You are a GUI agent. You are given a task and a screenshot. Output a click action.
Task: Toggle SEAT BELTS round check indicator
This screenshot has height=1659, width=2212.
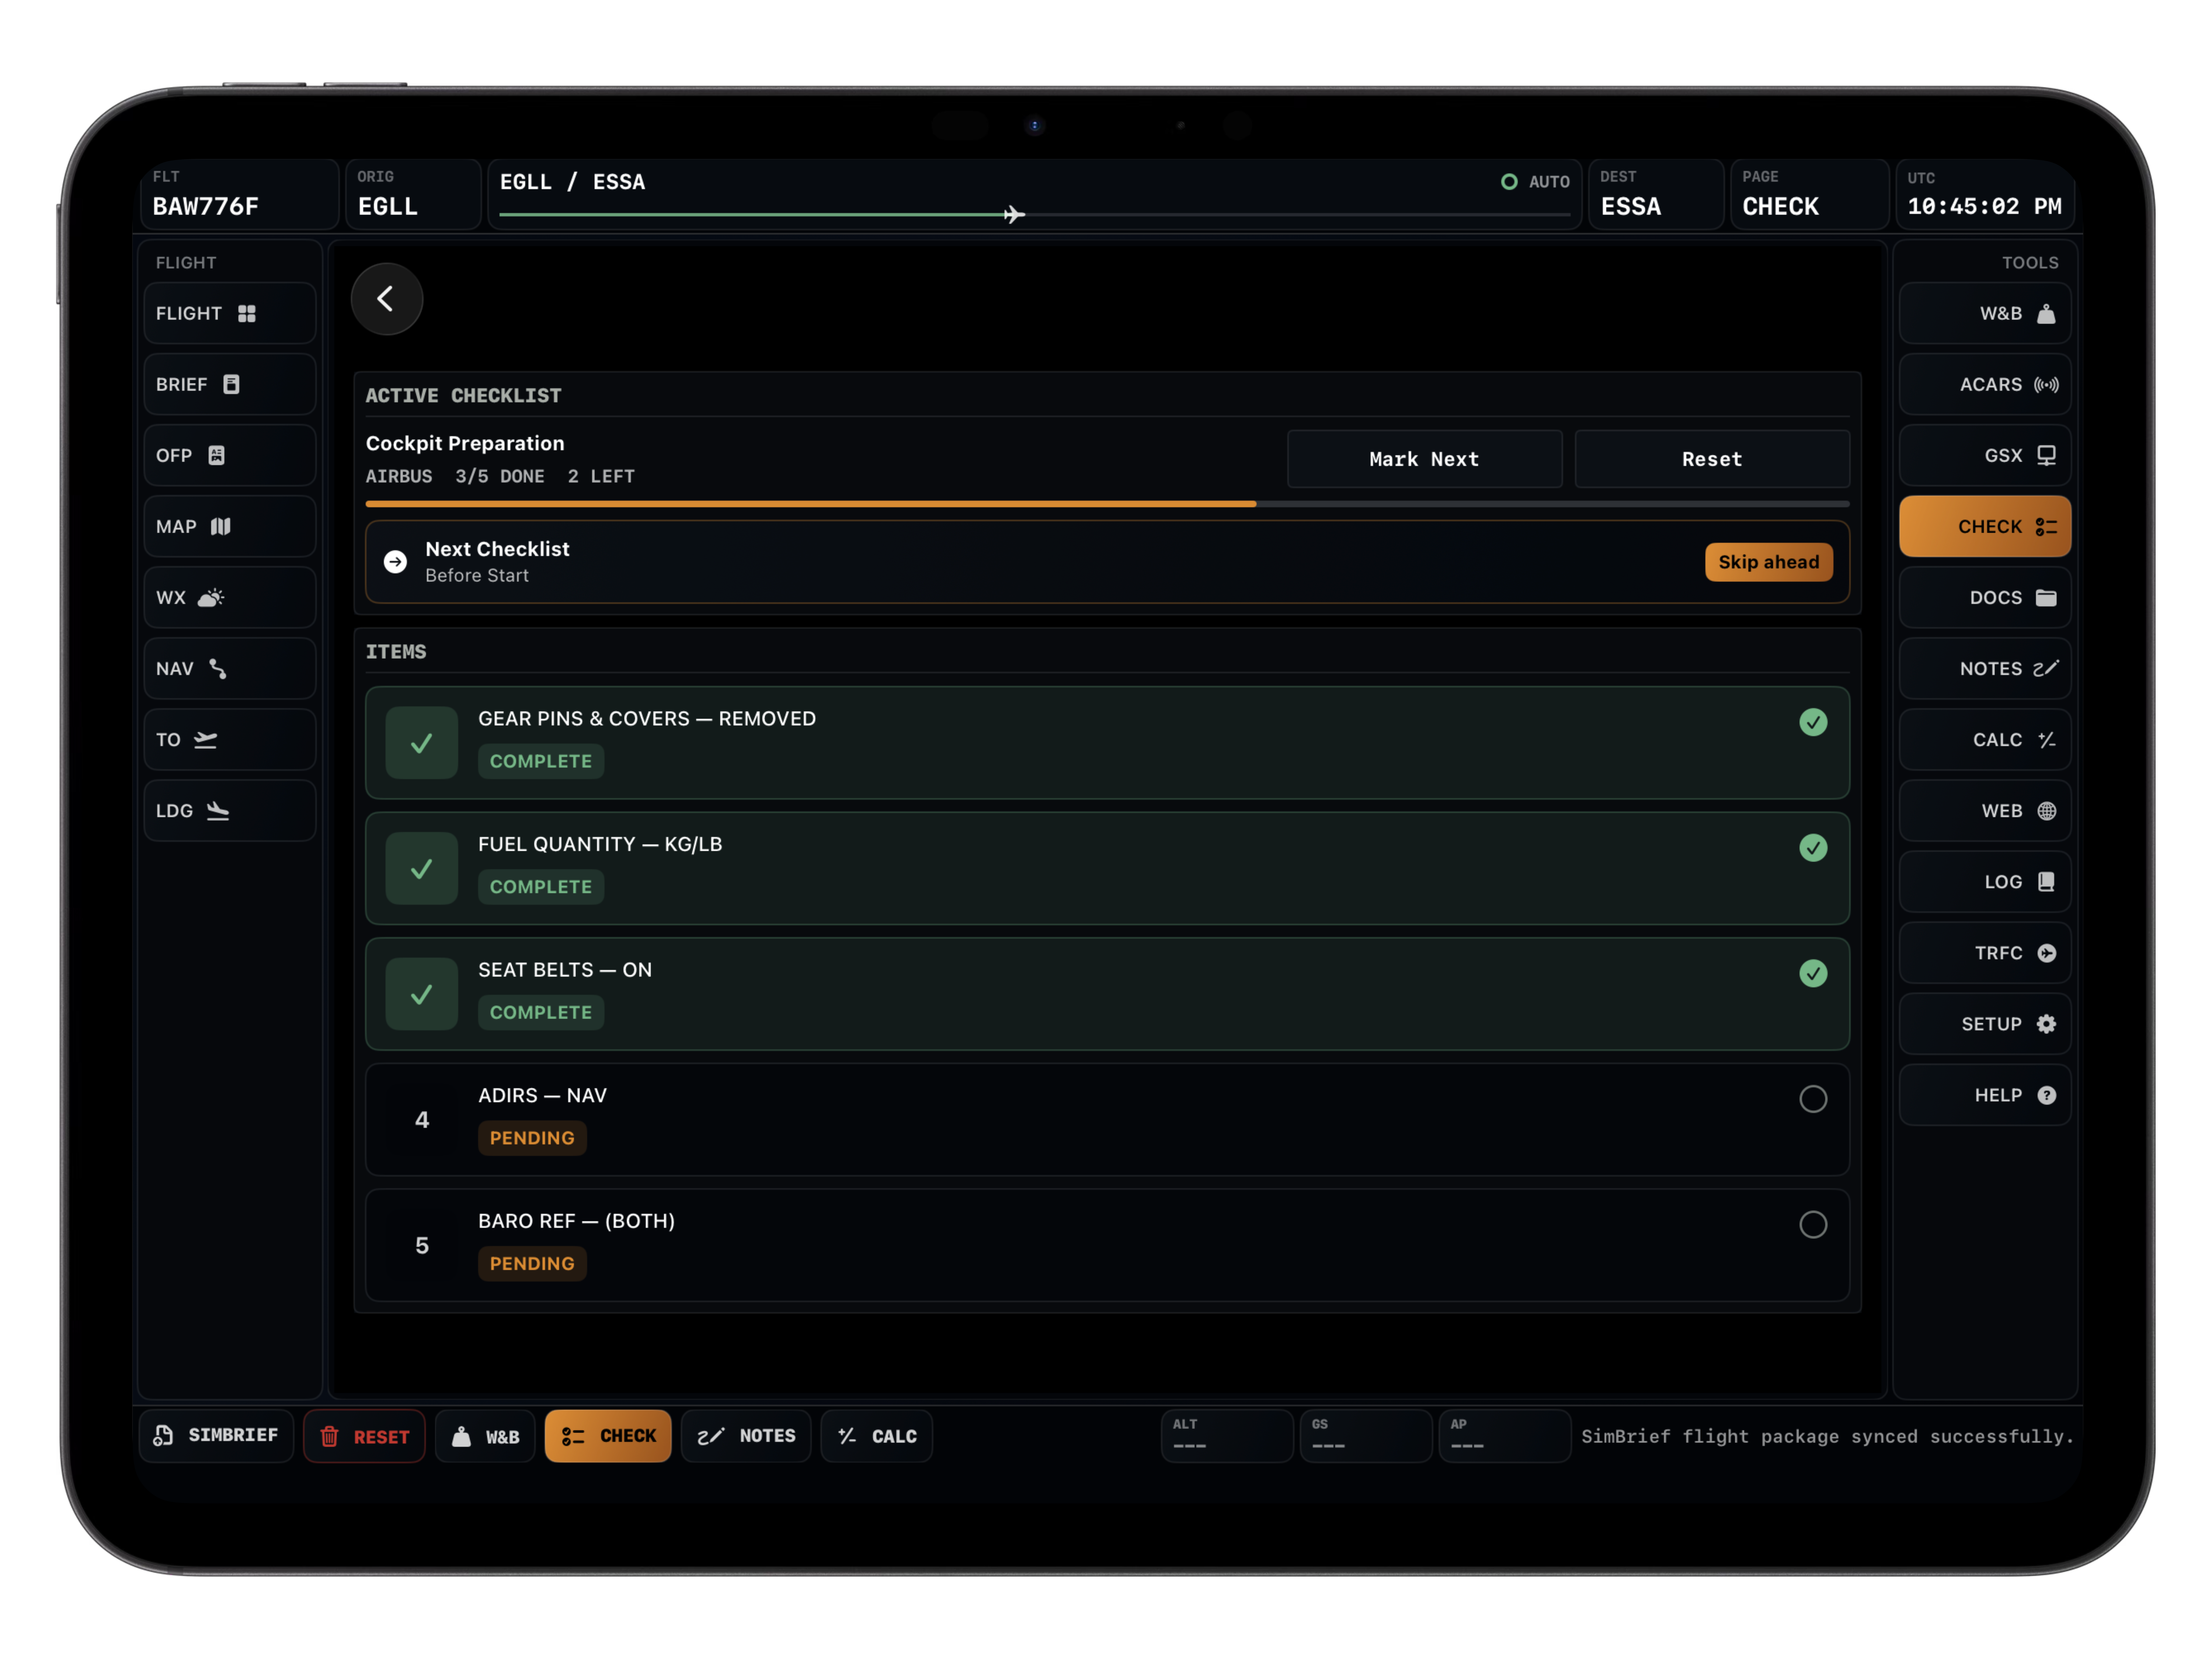(x=1813, y=973)
